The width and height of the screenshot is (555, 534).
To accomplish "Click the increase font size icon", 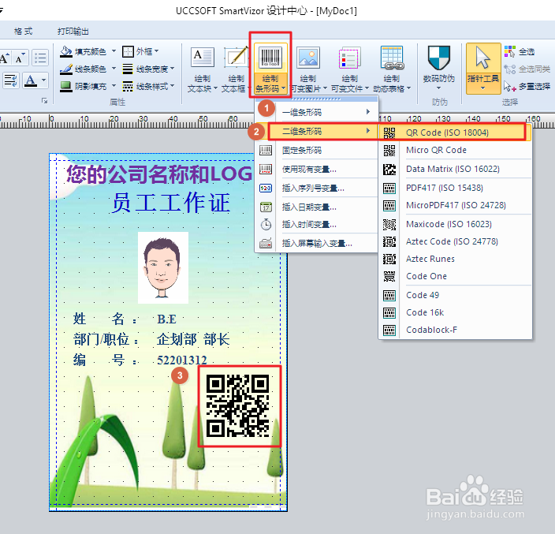I will (x=5, y=58).
